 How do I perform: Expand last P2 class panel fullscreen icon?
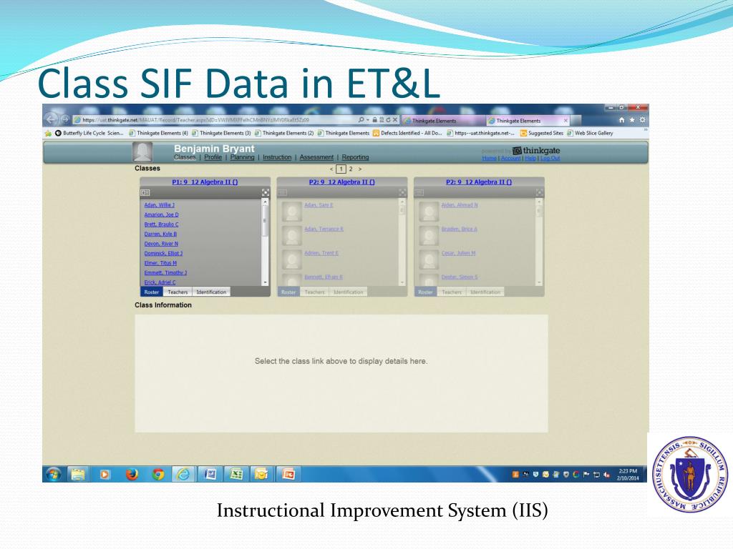point(540,192)
